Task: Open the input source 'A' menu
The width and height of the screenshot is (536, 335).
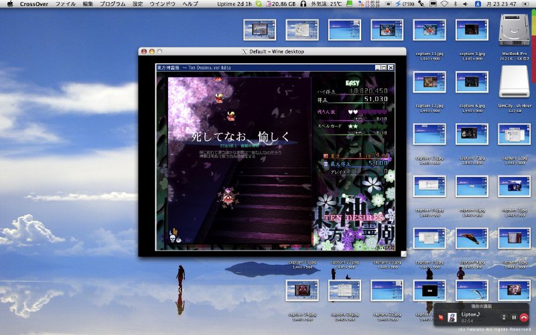Action: [478, 4]
